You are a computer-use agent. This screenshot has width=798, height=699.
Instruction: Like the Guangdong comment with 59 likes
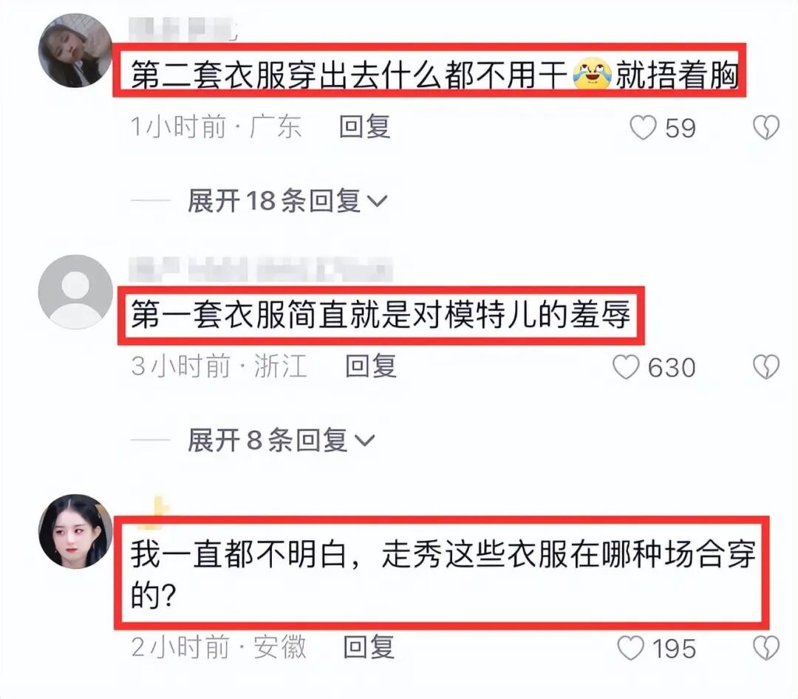click(x=643, y=127)
